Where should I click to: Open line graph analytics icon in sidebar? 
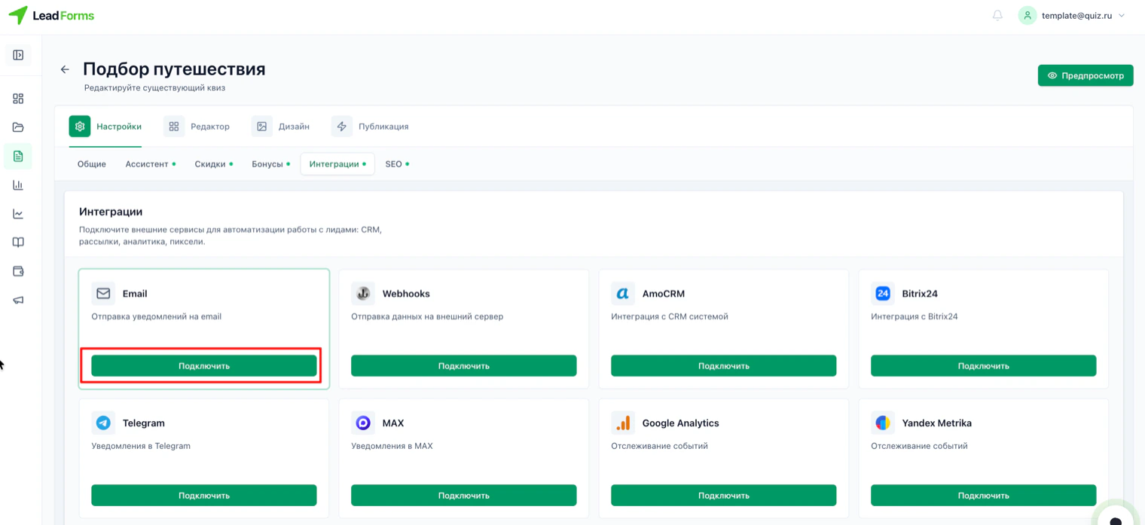(x=18, y=214)
